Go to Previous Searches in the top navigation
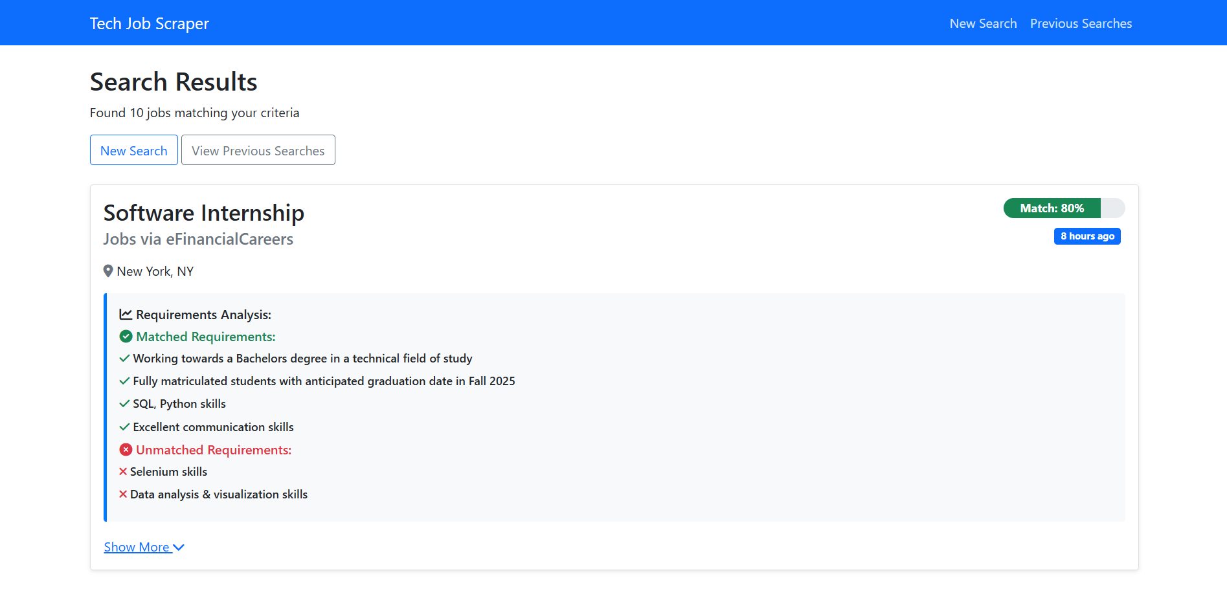 tap(1081, 23)
